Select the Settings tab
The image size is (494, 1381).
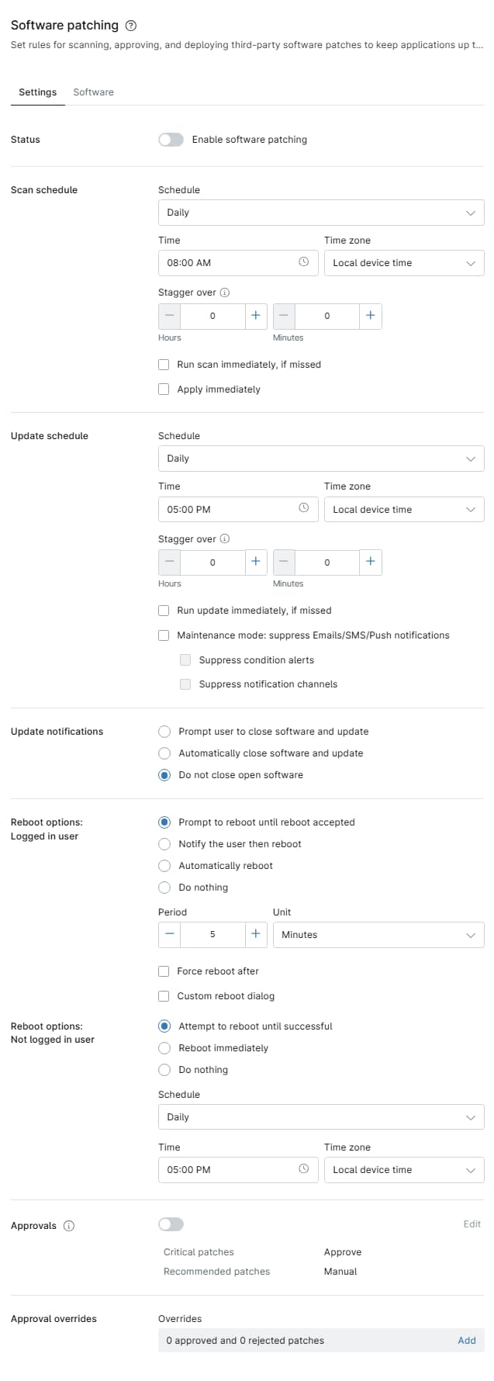tap(38, 92)
